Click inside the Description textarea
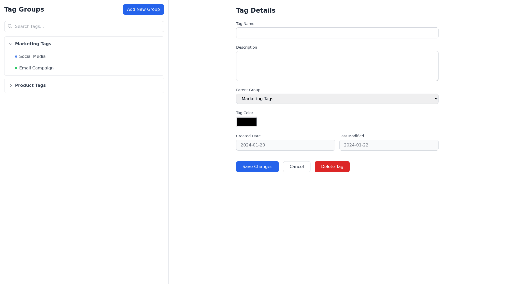Image resolution: width=506 pixels, height=284 pixels. [x=337, y=66]
